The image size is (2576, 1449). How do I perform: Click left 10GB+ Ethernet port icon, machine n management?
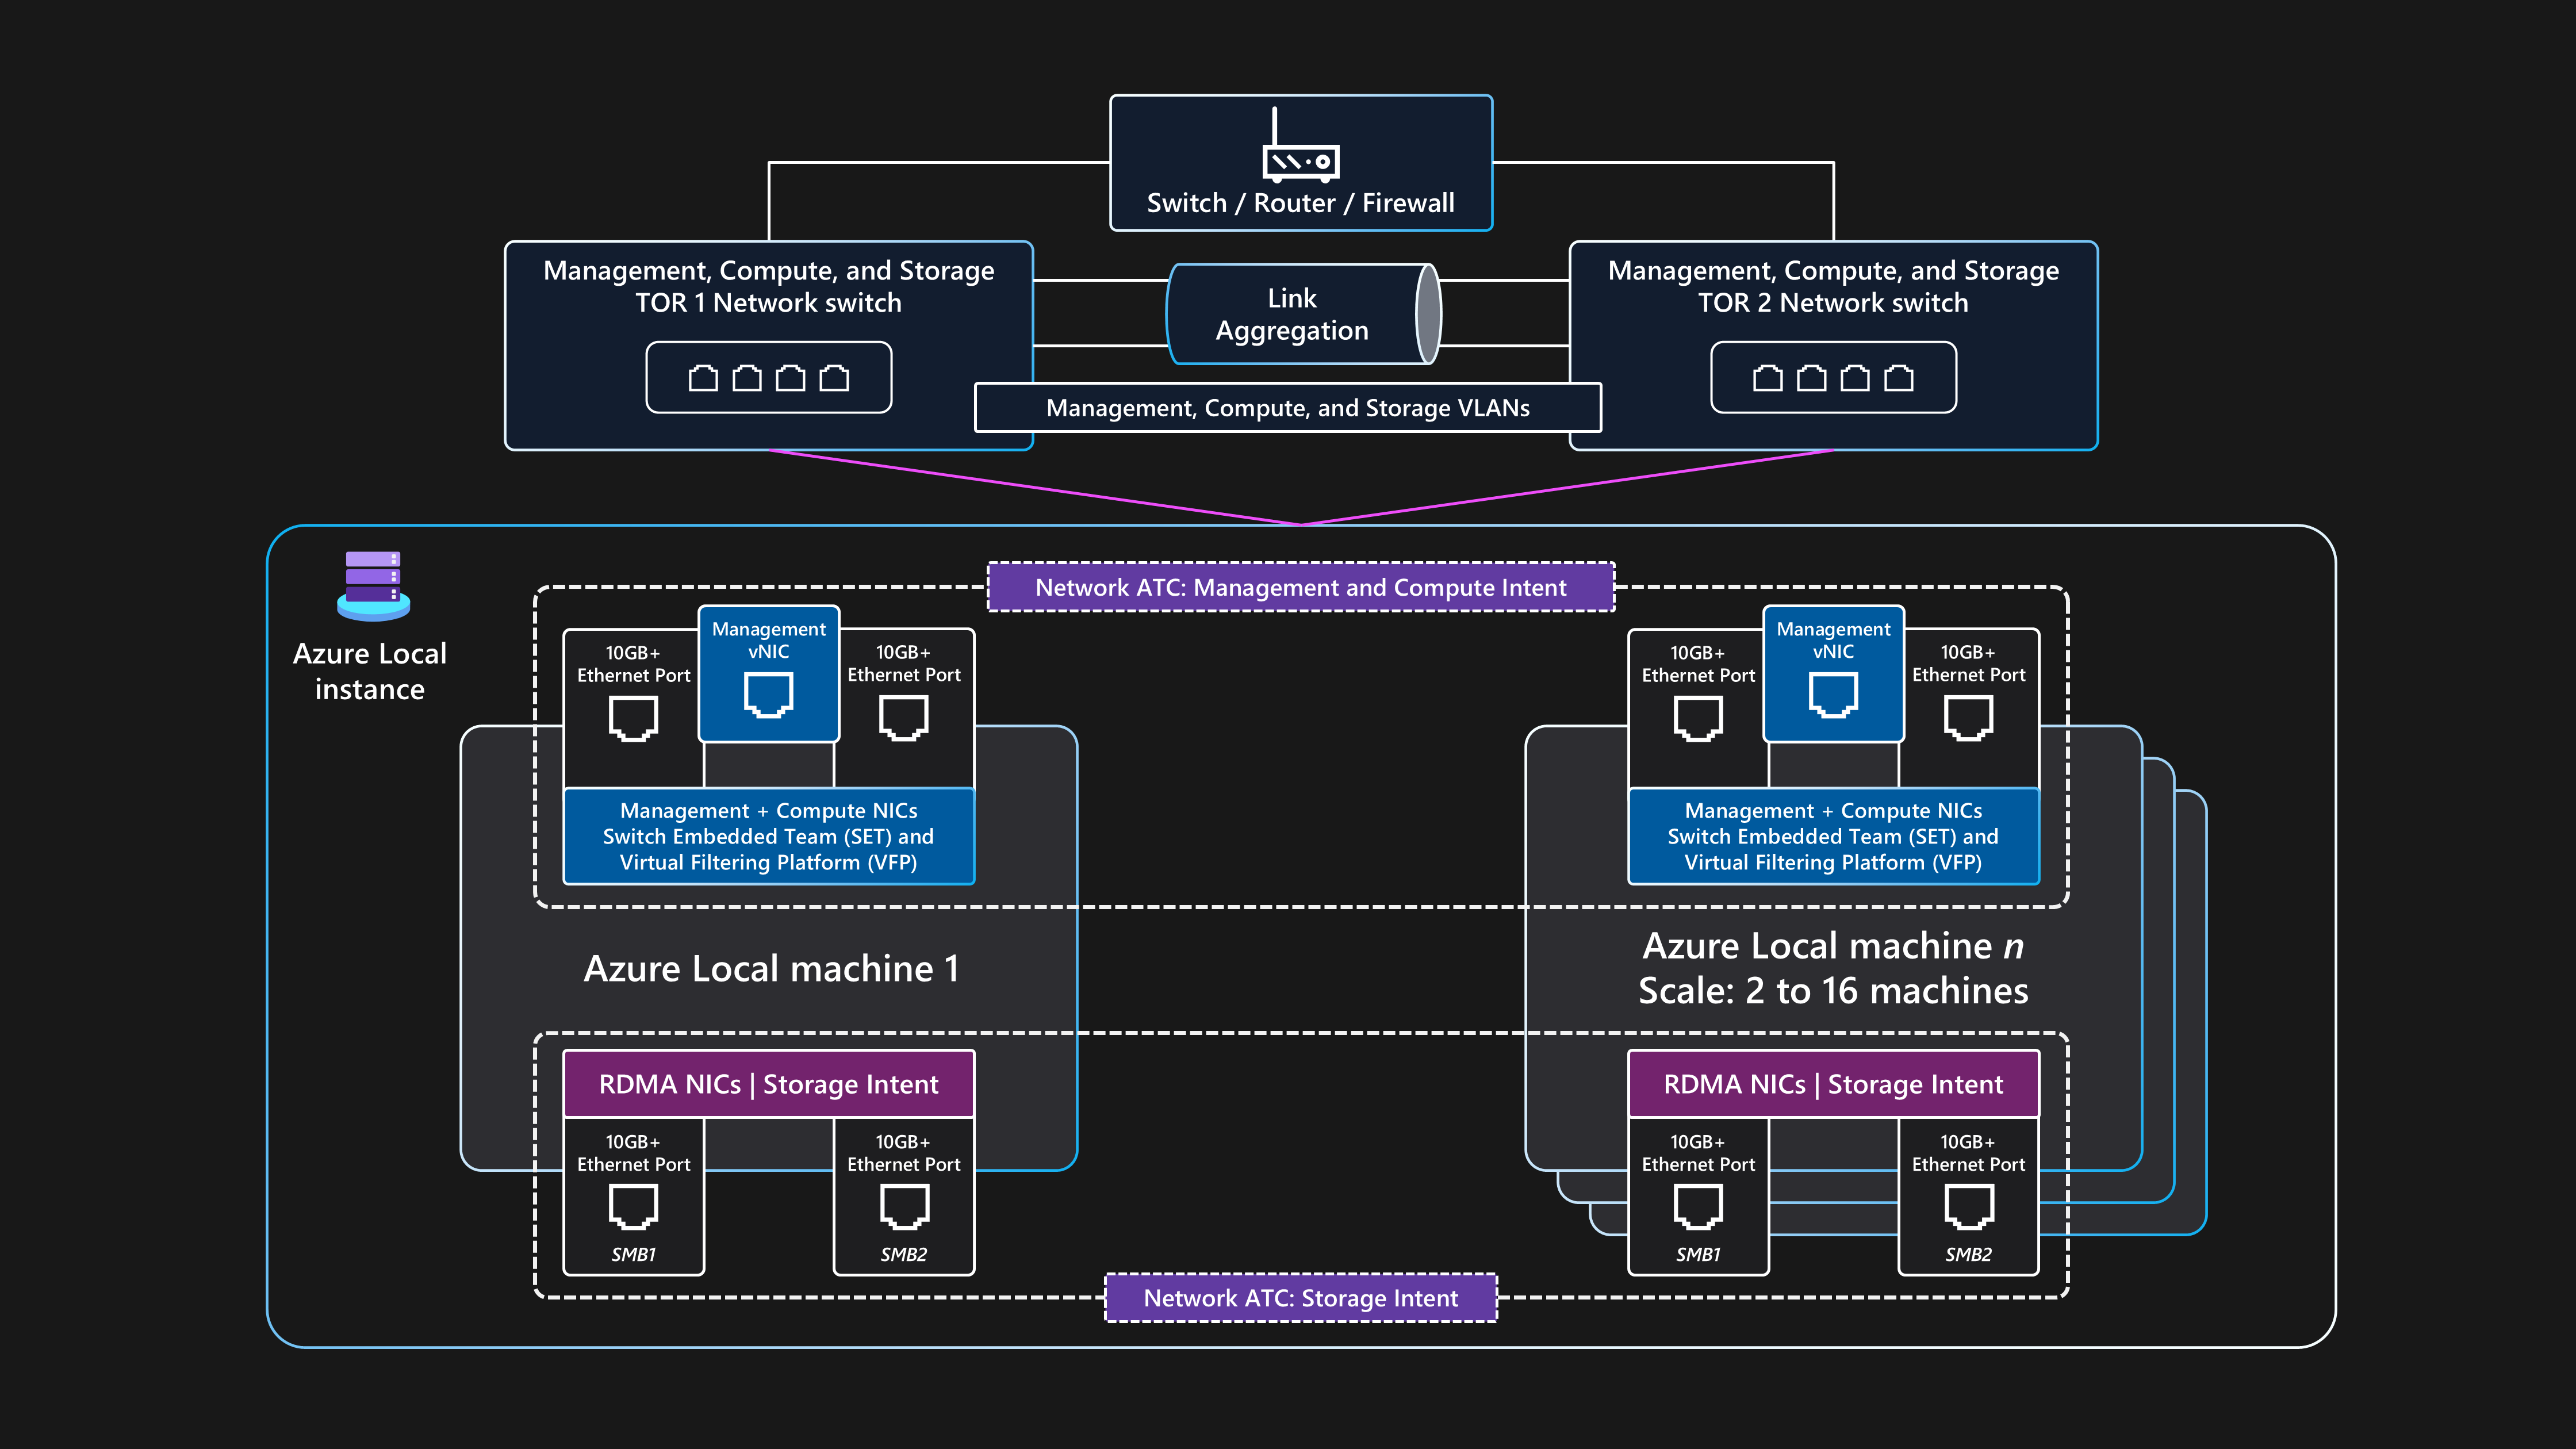[1698, 719]
